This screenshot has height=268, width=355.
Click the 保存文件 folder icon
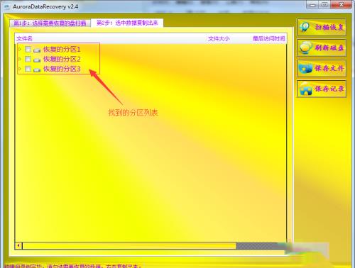point(305,68)
